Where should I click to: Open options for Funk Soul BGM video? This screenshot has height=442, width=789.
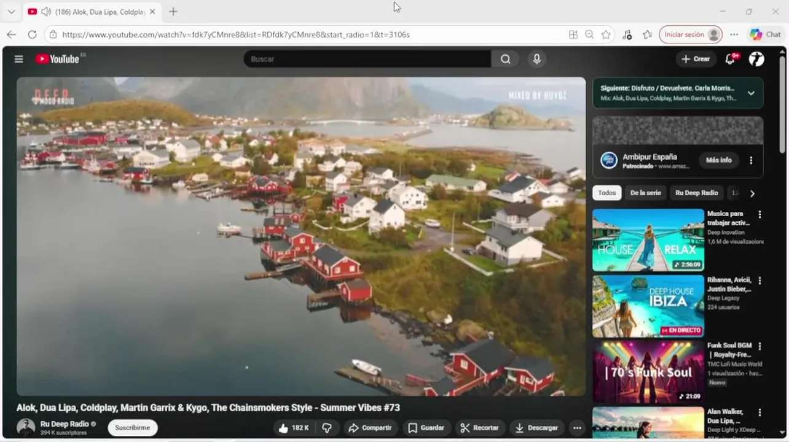tap(760, 346)
